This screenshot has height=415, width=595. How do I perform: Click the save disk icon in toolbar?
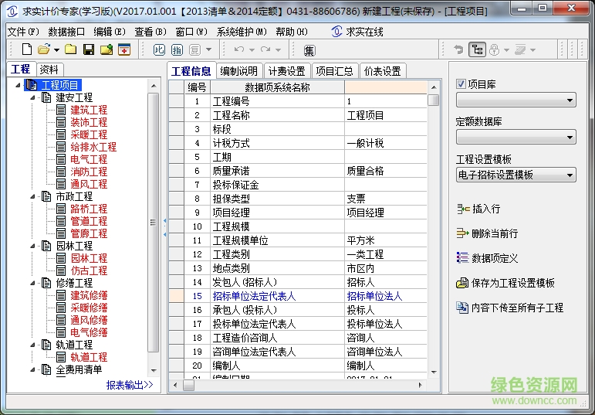pyautogui.click(x=88, y=49)
